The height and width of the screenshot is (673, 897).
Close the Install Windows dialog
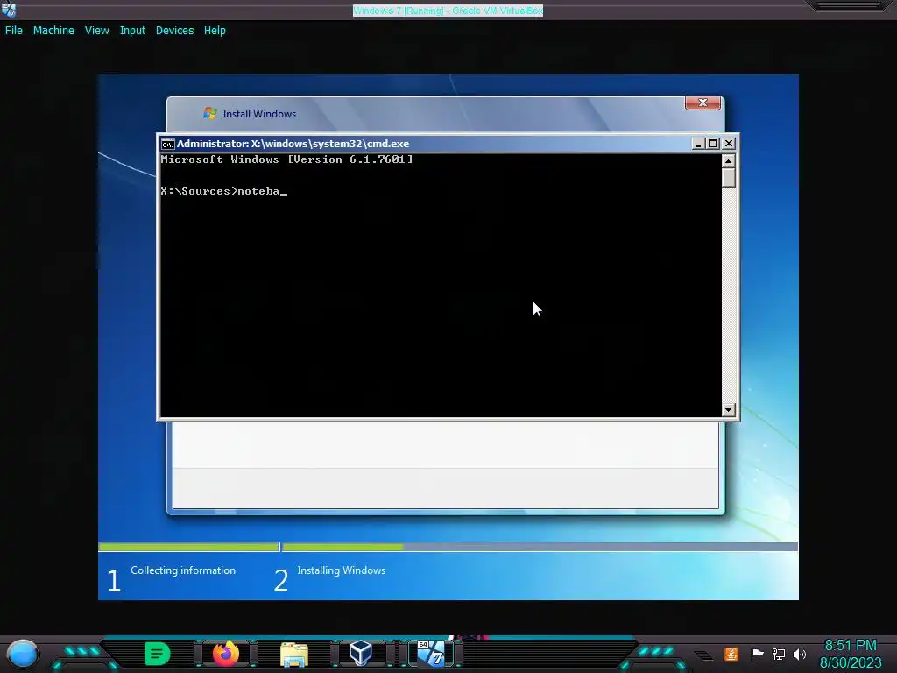pyautogui.click(x=703, y=103)
